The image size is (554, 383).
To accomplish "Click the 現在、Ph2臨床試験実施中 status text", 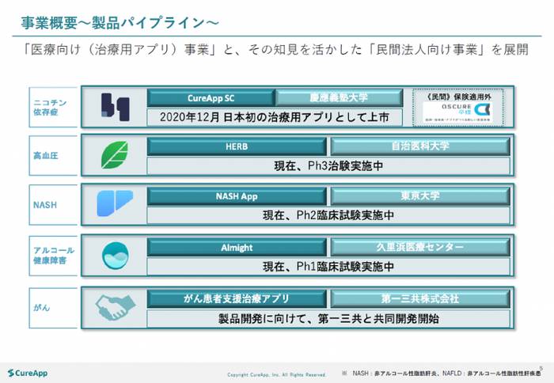I will 328,215.
